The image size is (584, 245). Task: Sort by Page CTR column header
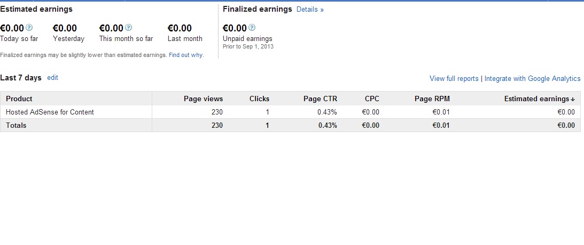320,99
